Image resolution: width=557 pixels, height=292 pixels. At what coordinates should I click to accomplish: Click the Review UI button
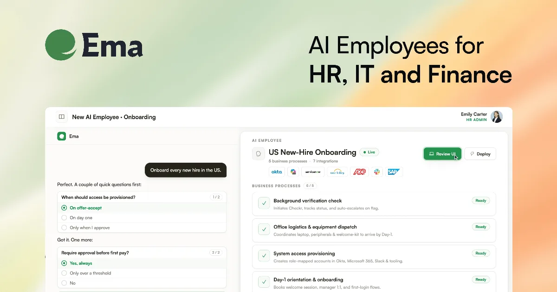click(442, 154)
